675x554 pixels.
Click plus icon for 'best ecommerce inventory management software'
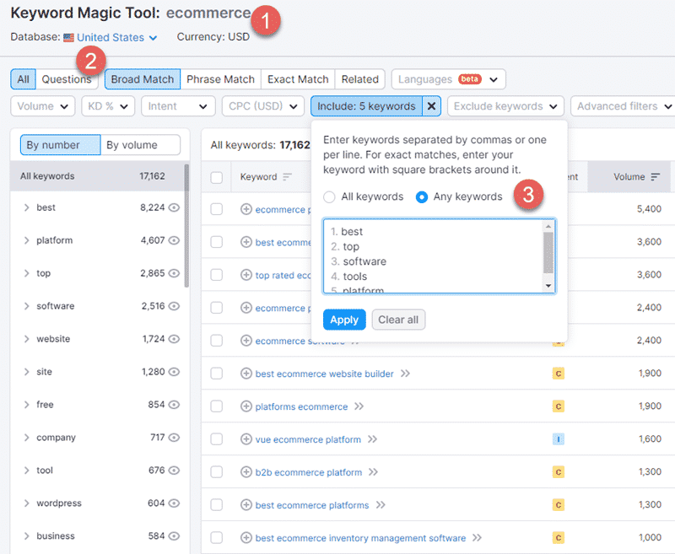tap(246, 538)
